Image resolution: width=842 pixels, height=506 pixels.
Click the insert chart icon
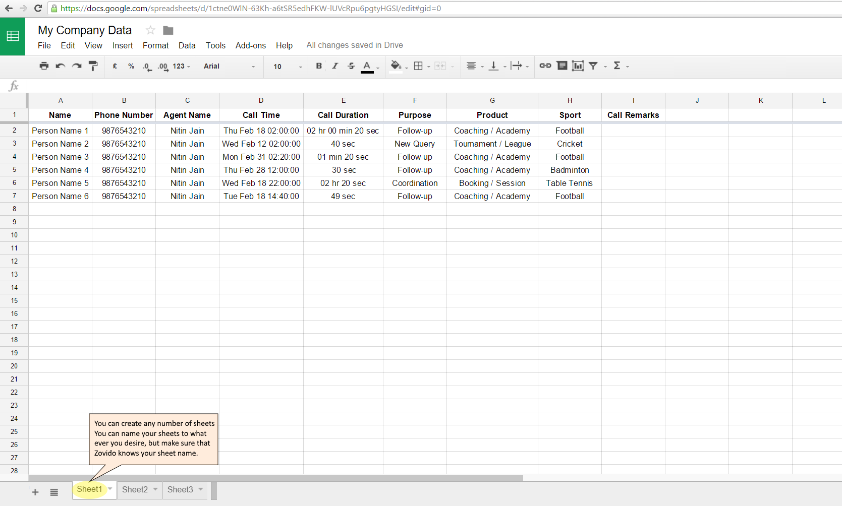point(578,66)
